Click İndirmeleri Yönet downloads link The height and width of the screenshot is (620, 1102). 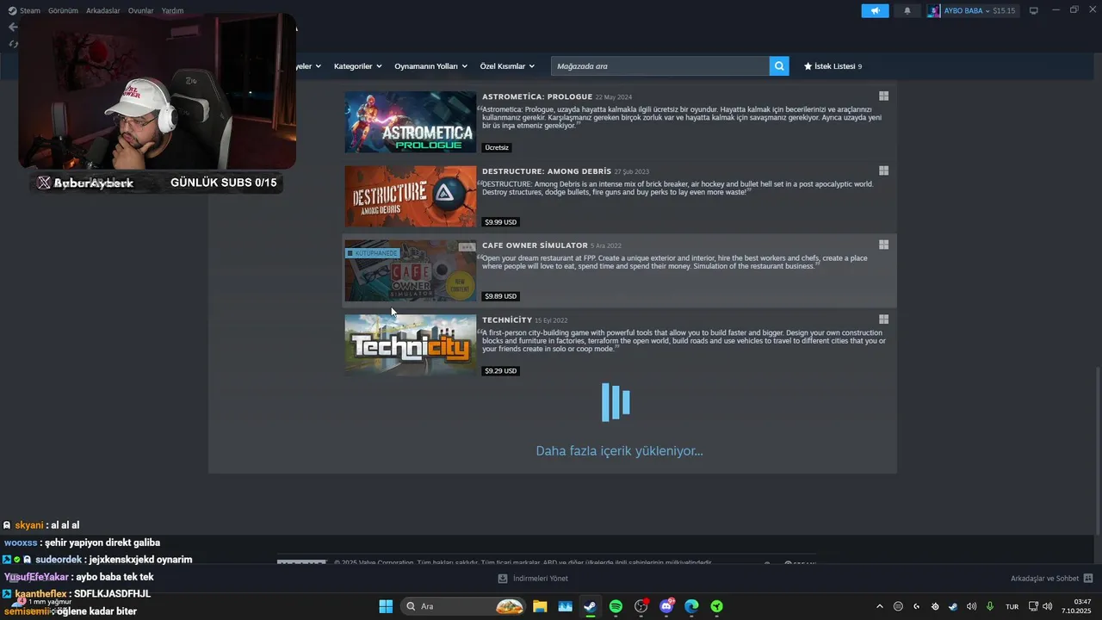[541, 579]
